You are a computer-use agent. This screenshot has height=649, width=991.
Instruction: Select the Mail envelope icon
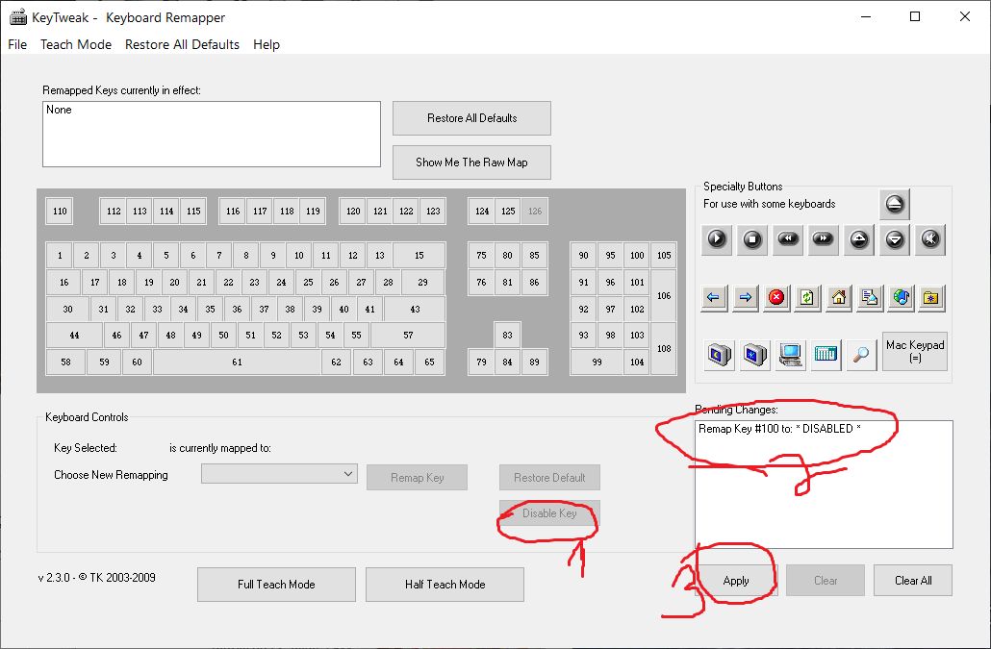[870, 297]
